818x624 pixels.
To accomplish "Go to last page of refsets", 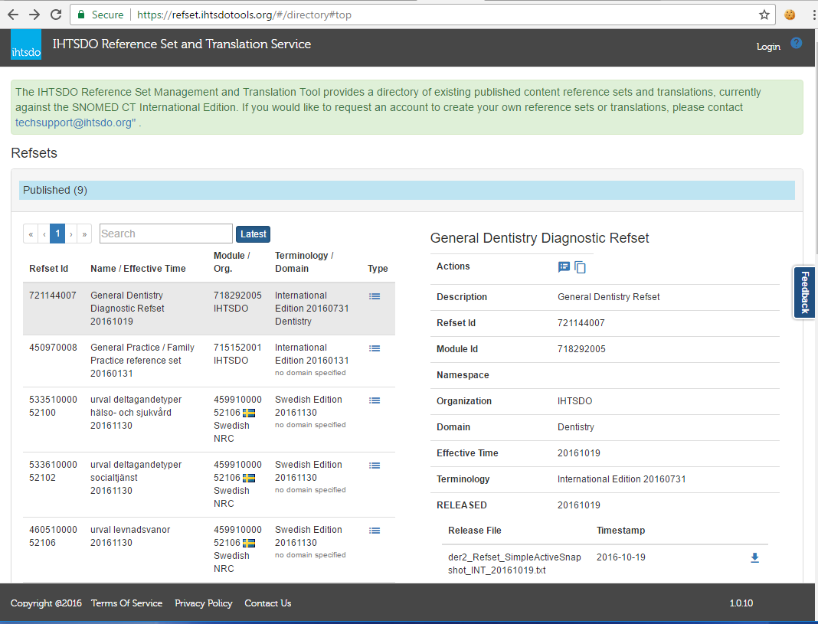I will click(84, 234).
